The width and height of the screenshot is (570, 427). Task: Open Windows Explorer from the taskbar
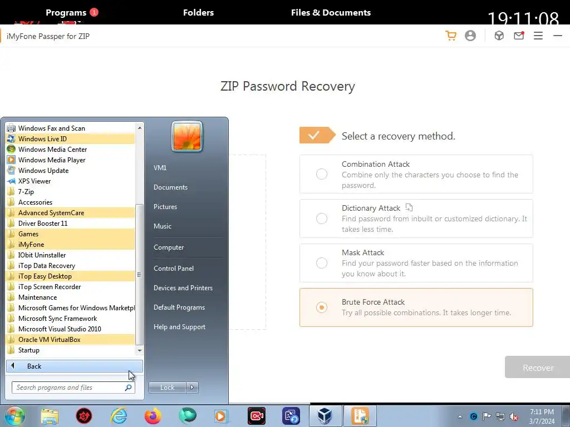tap(50, 416)
